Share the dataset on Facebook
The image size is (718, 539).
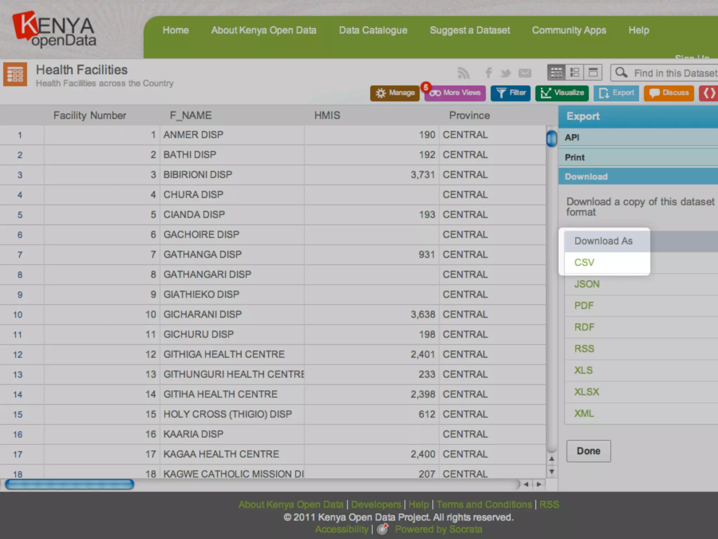coord(488,73)
